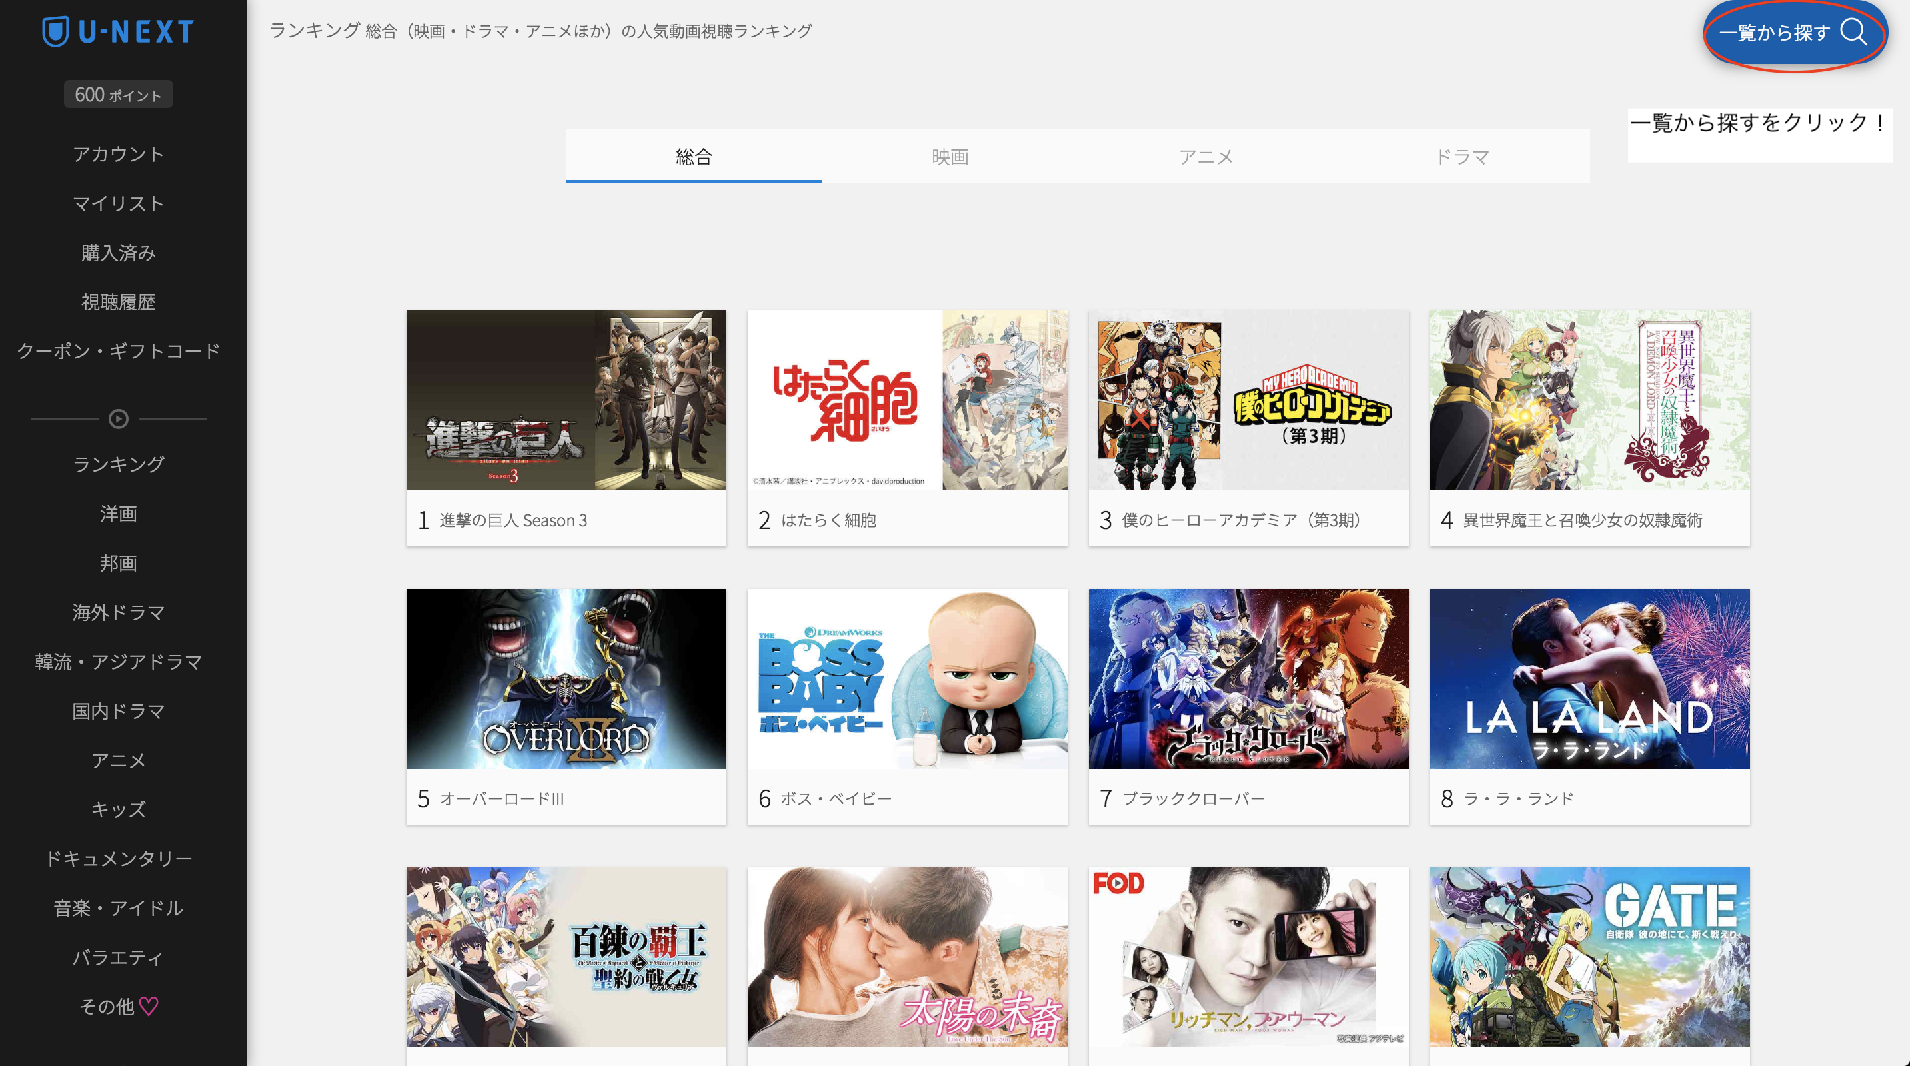Viewport: 1910px width, 1066px height.
Task: Open the OVERLORD III thumbnail
Action: 566,679
